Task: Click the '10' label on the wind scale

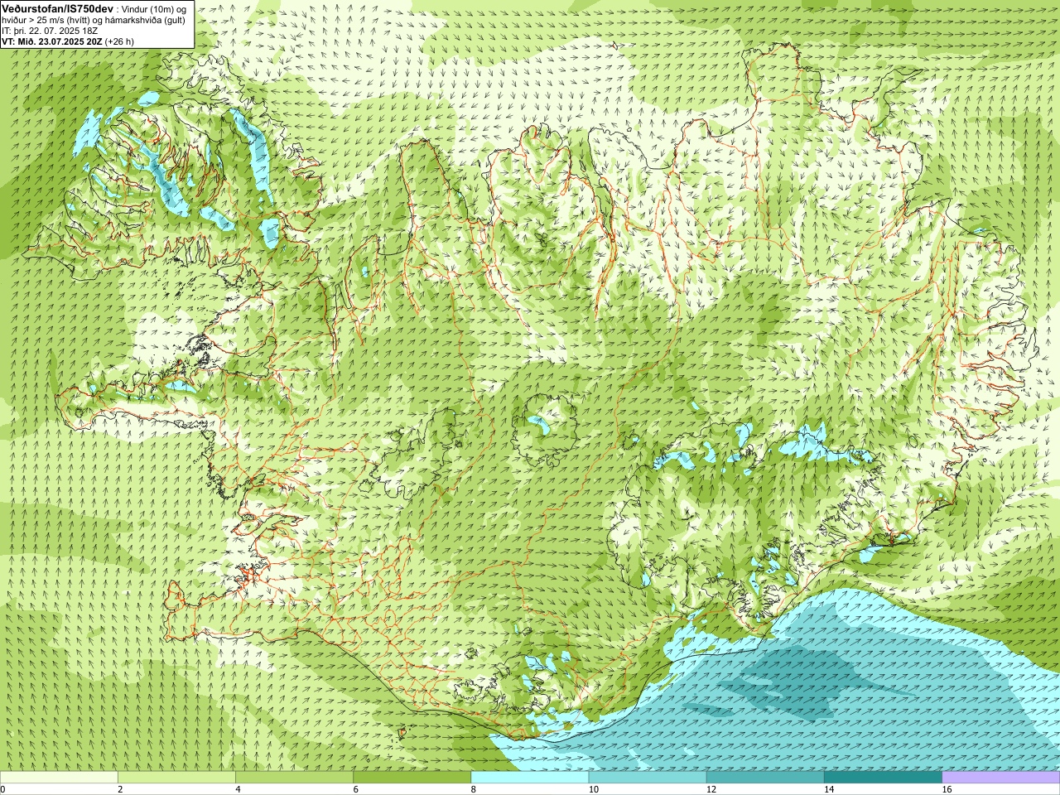Action: (594, 789)
